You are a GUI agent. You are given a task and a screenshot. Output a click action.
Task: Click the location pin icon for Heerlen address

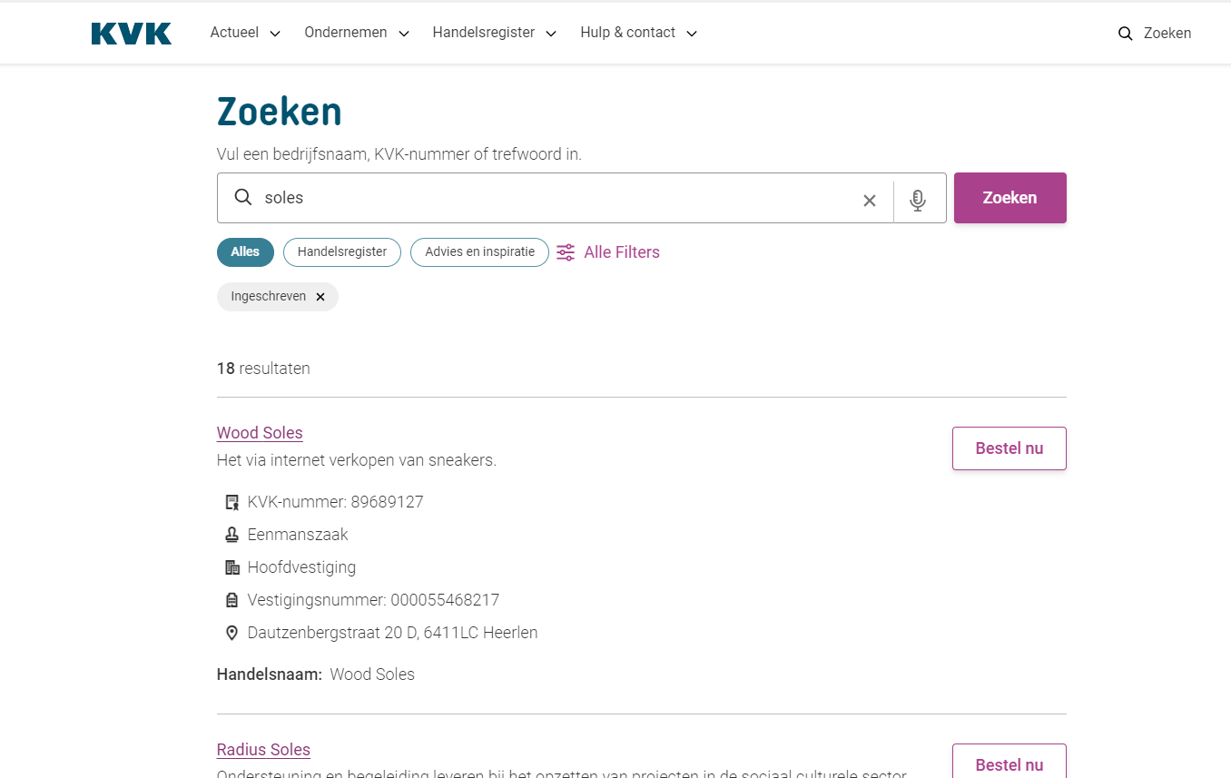click(231, 633)
